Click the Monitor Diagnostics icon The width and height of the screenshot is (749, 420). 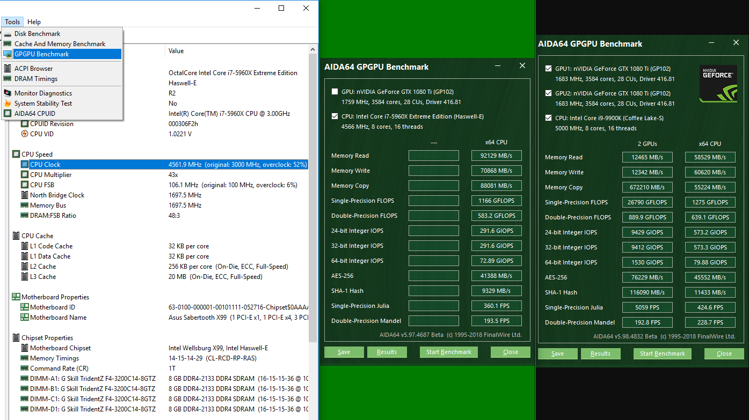point(8,93)
